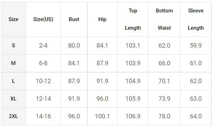Select the 64.0 sleeve length cell

pyautogui.click(x=196, y=116)
